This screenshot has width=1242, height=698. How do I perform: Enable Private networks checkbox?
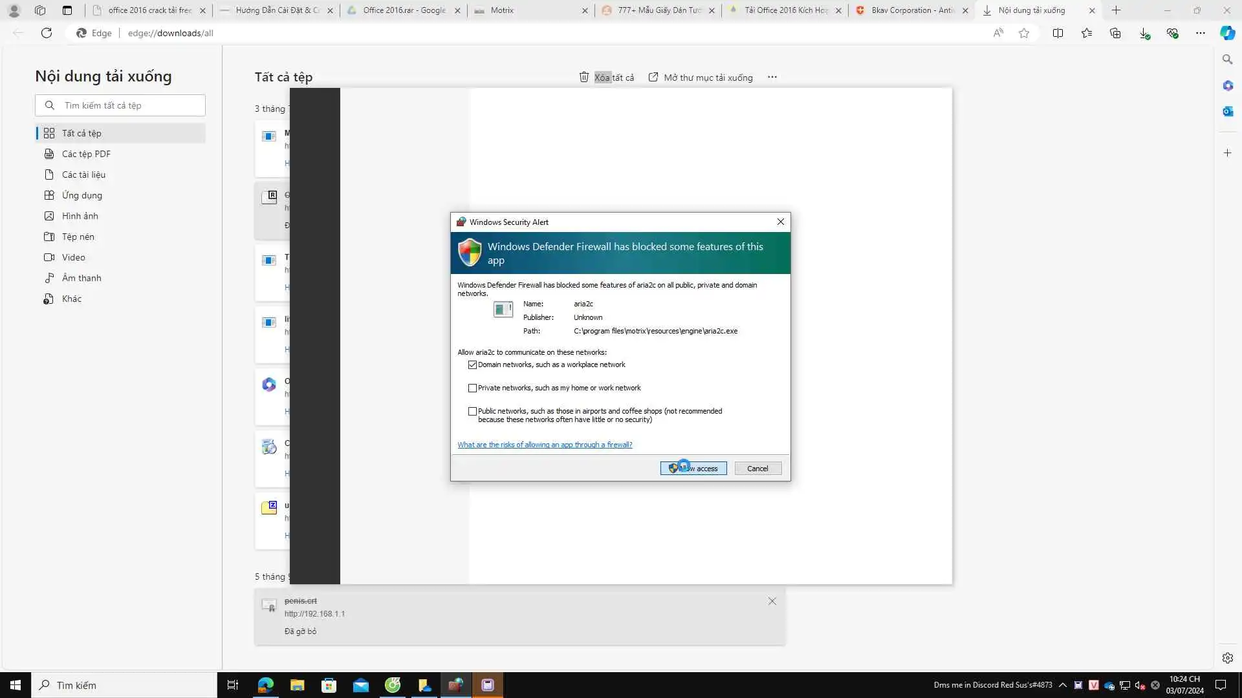coord(472,388)
